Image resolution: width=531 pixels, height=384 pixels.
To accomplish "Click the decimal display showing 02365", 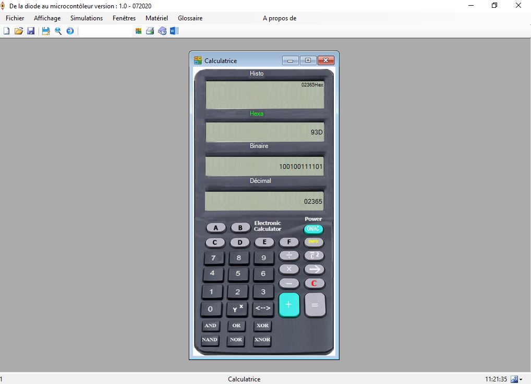I will point(265,201).
